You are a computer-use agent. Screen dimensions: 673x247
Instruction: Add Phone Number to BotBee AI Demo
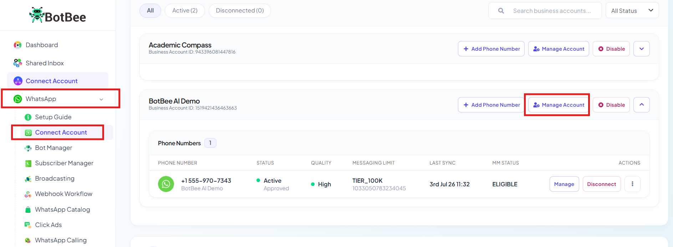click(x=491, y=105)
